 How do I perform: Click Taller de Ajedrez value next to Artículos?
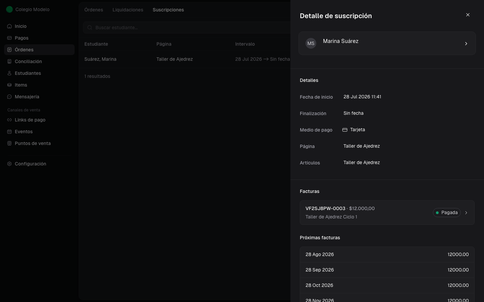tap(362, 162)
